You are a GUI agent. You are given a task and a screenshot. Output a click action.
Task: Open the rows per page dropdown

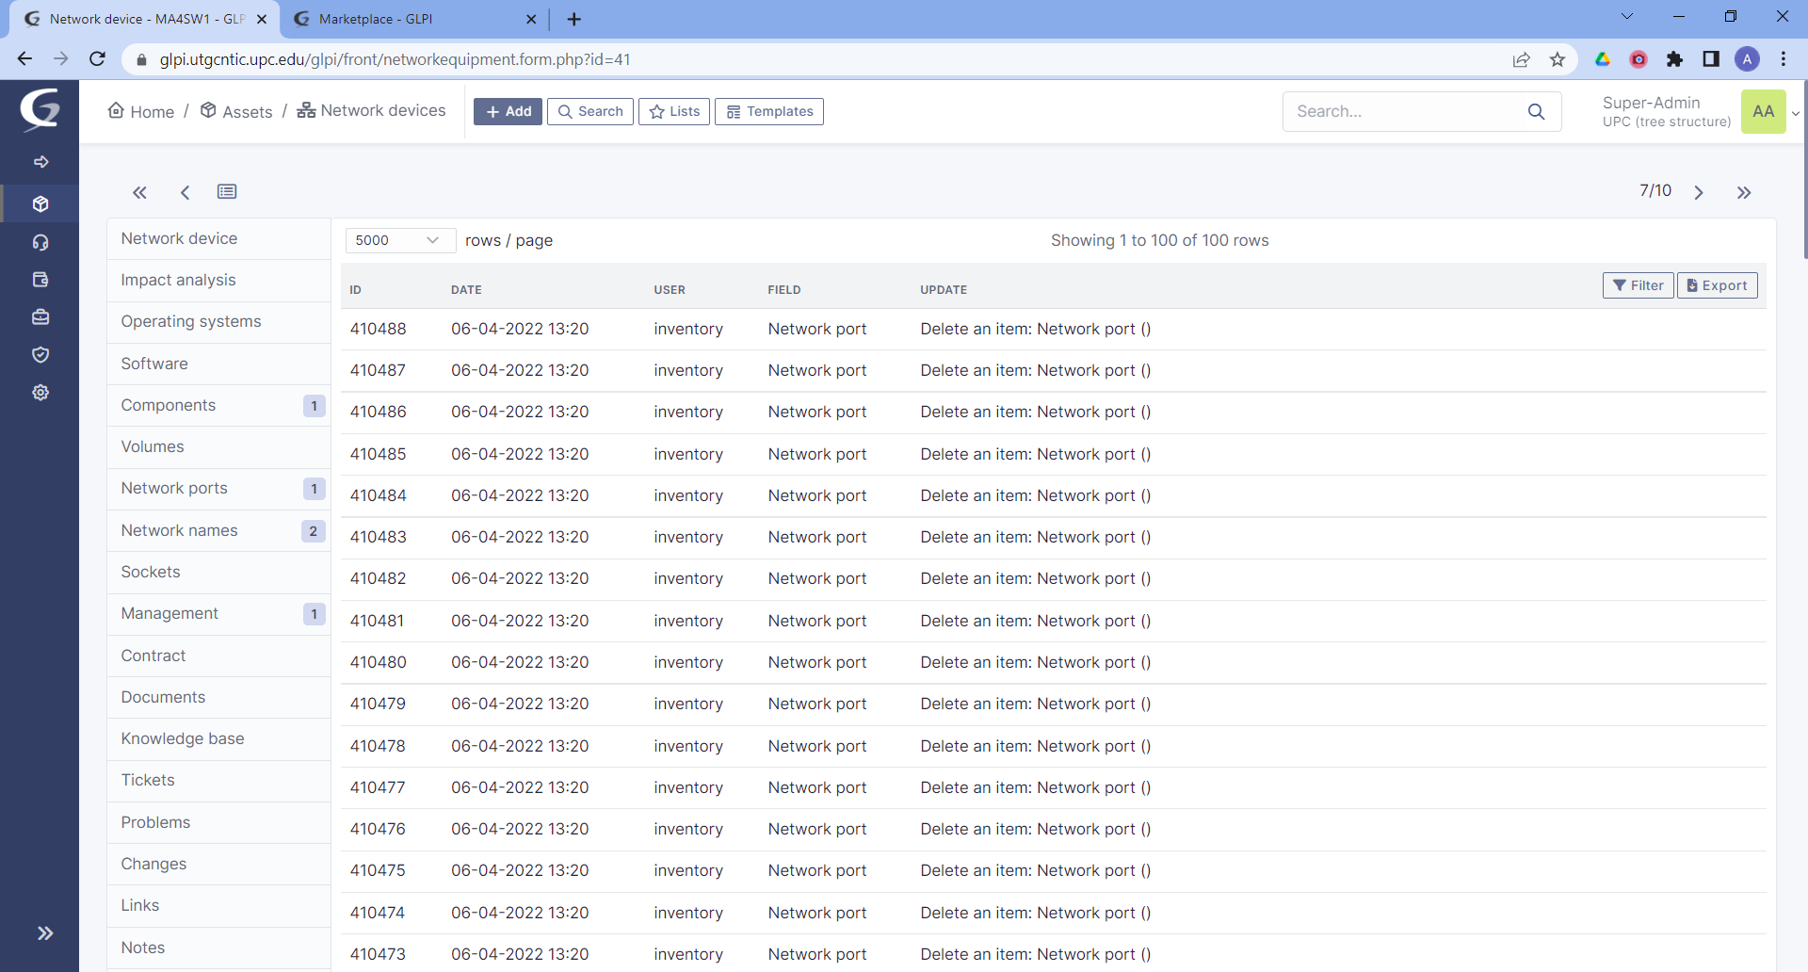(x=400, y=240)
